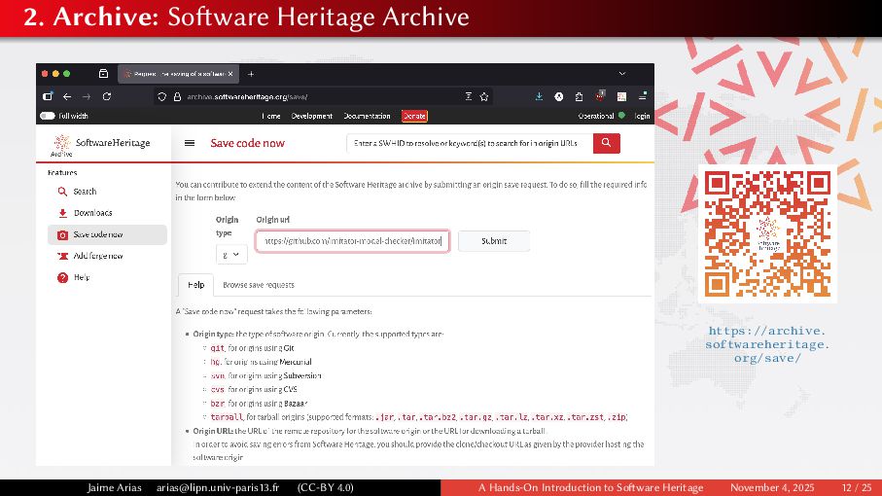Viewport: 882px width, 496px height.
Task: Click the 'cvs' origin type code word
Action: tap(217, 389)
